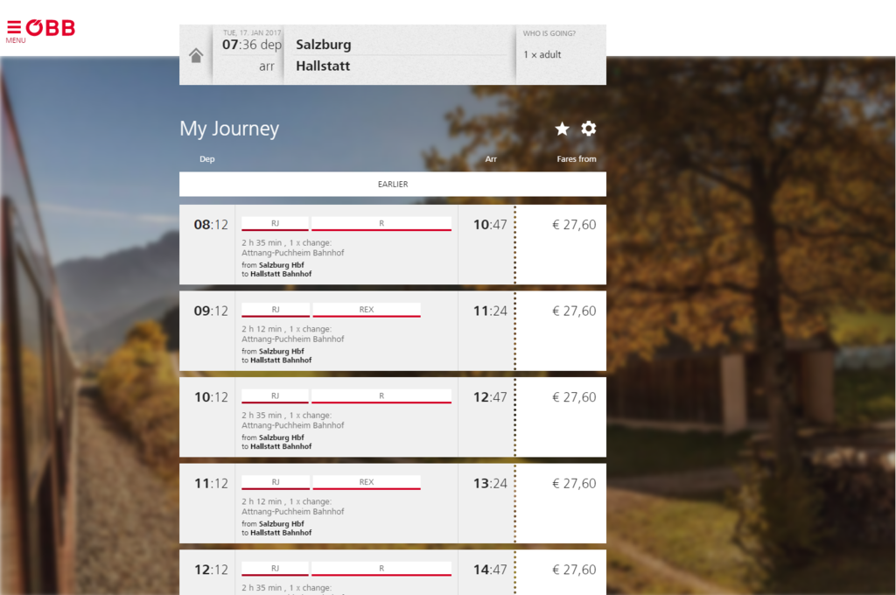The image size is (896, 595).
Task: Choose €27,60 fare for 11:12 journey
Action: 574,484
